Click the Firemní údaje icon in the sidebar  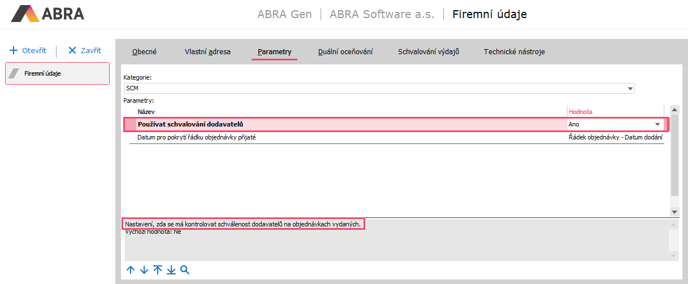click(x=15, y=73)
